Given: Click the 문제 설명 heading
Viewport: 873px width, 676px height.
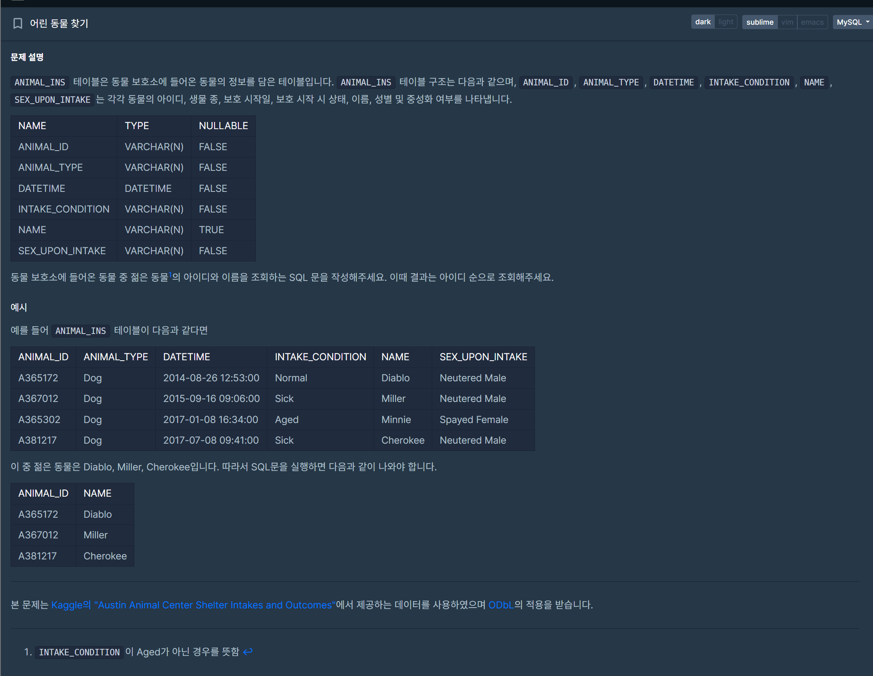Looking at the screenshot, I should [27, 57].
